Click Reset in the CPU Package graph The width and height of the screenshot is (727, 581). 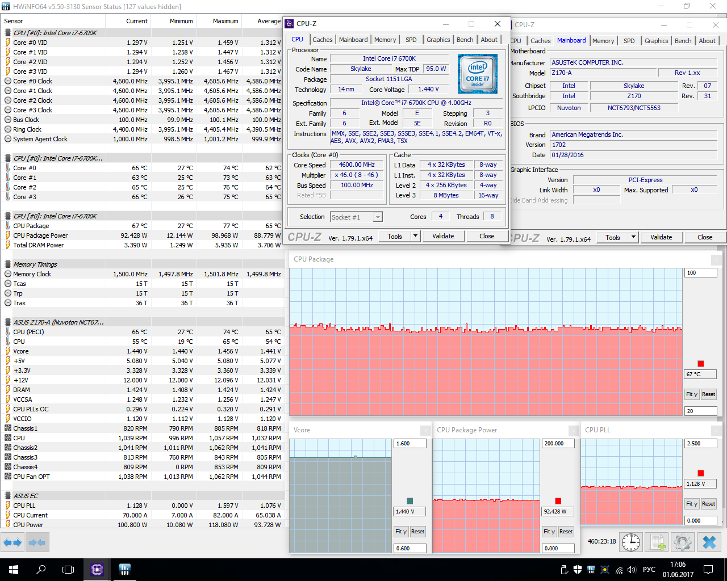[x=708, y=394]
